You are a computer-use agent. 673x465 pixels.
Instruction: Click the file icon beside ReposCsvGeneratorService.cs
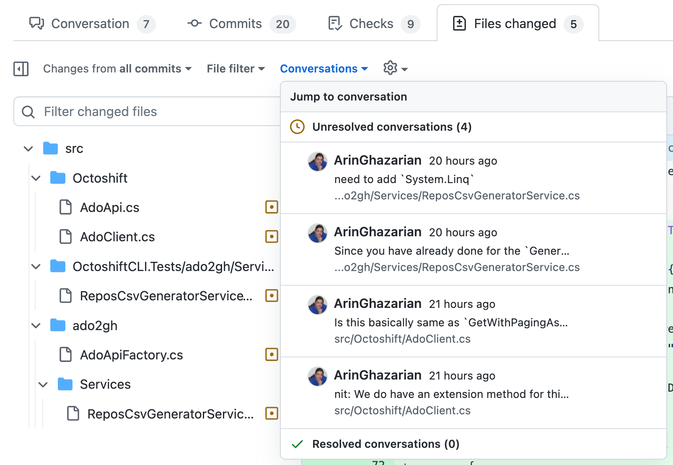click(x=66, y=295)
